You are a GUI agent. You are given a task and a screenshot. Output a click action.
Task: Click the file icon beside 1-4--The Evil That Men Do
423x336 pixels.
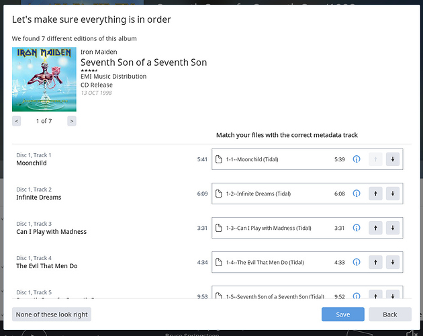pyautogui.click(x=219, y=262)
